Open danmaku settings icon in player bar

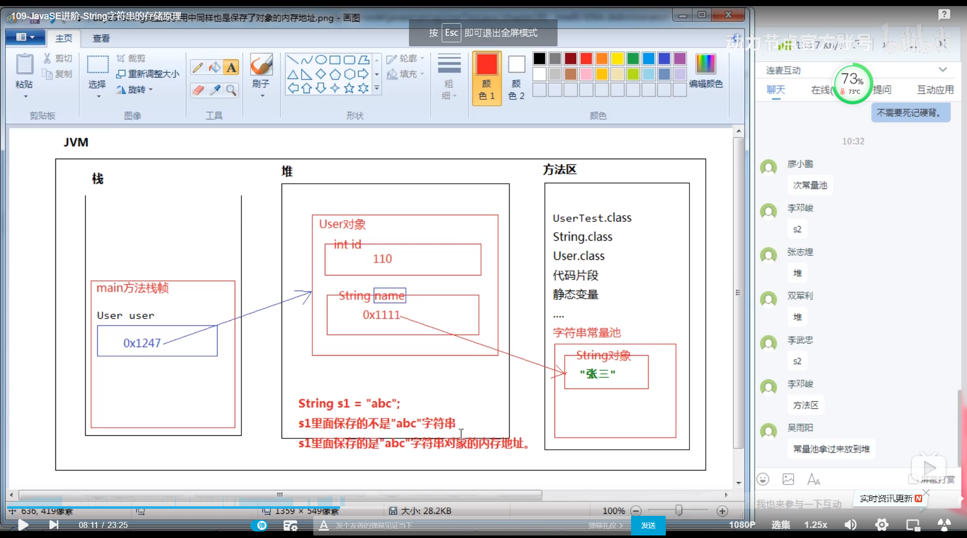[290, 525]
